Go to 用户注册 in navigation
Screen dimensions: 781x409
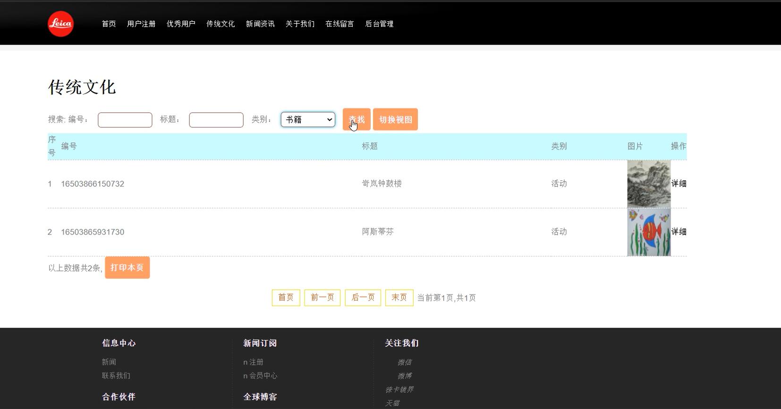pos(141,24)
